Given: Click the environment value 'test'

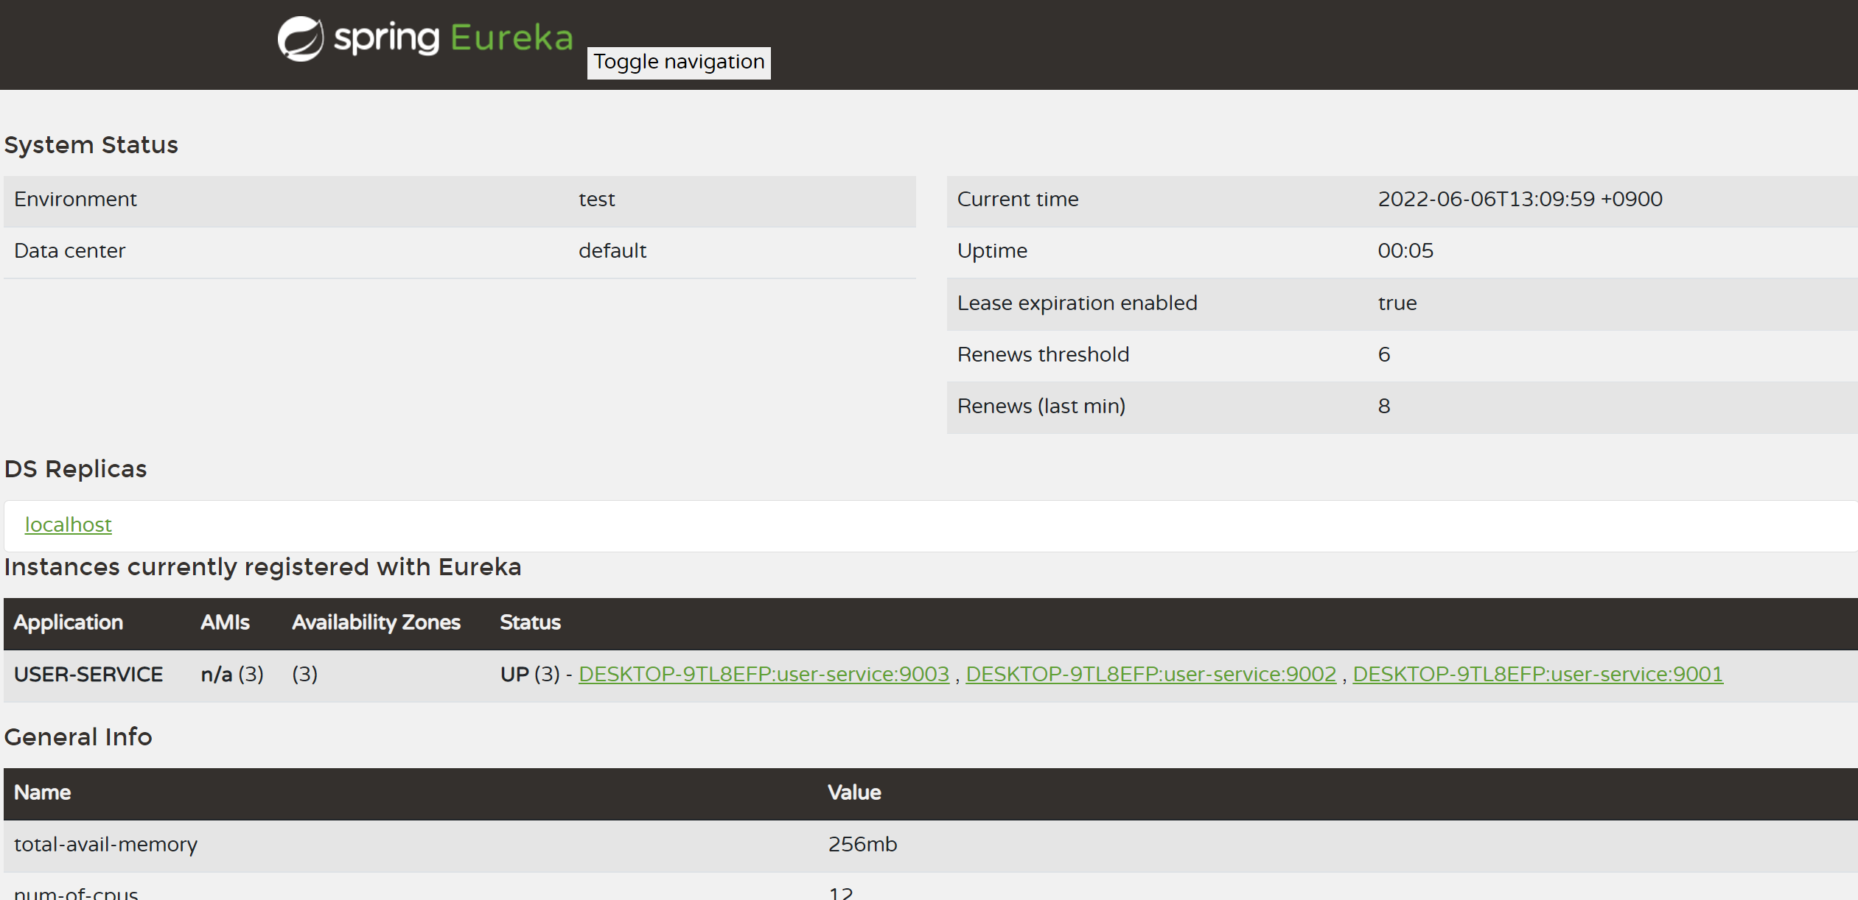Looking at the screenshot, I should pyautogui.click(x=596, y=200).
